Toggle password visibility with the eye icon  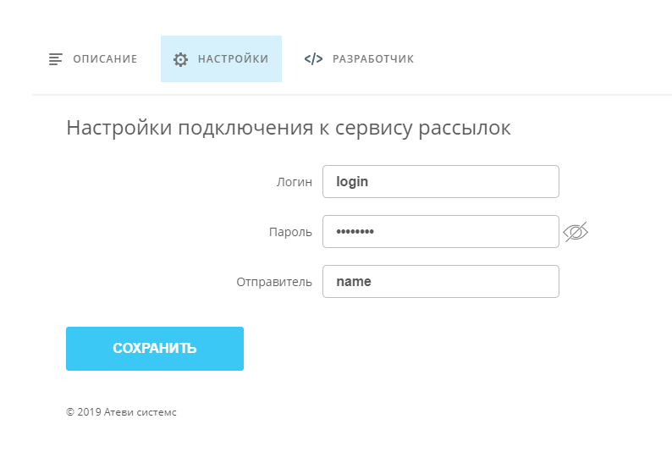(x=576, y=231)
